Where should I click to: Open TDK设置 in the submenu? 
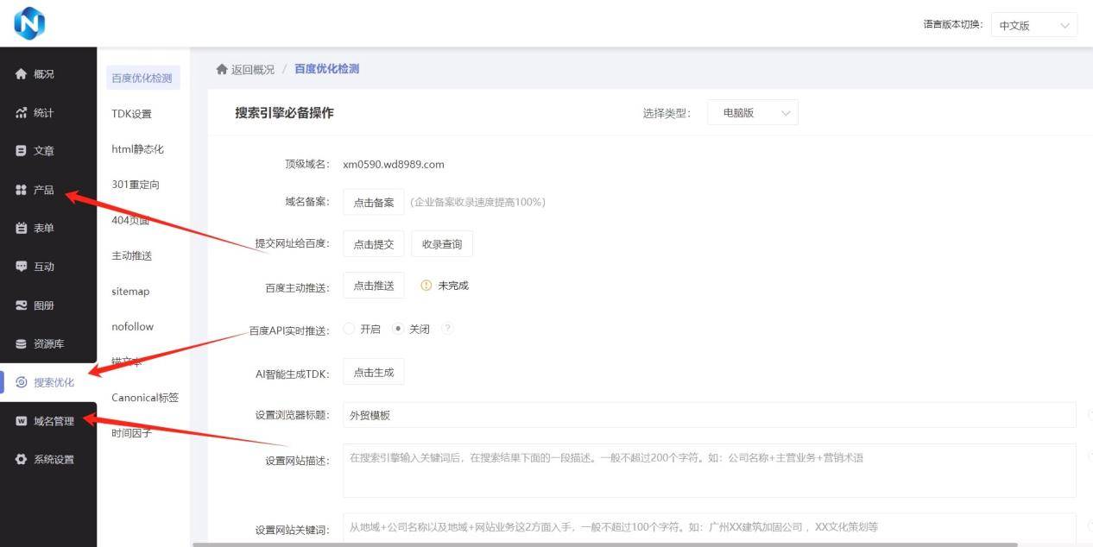coord(131,114)
